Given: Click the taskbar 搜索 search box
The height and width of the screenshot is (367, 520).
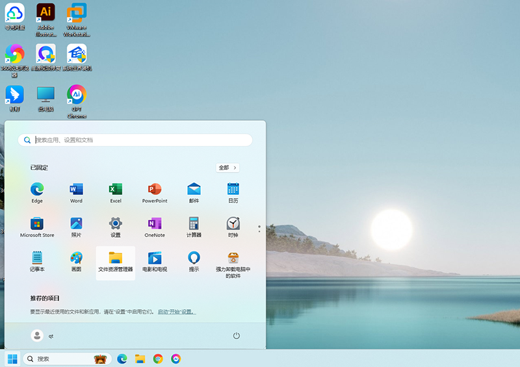Looking at the screenshot, I should [x=68, y=359].
